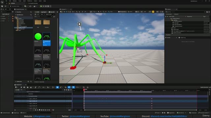This screenshot has height=118, width=211.
Task: Toggle the blue snapping magnet in Sequencer
Action: 69,87
